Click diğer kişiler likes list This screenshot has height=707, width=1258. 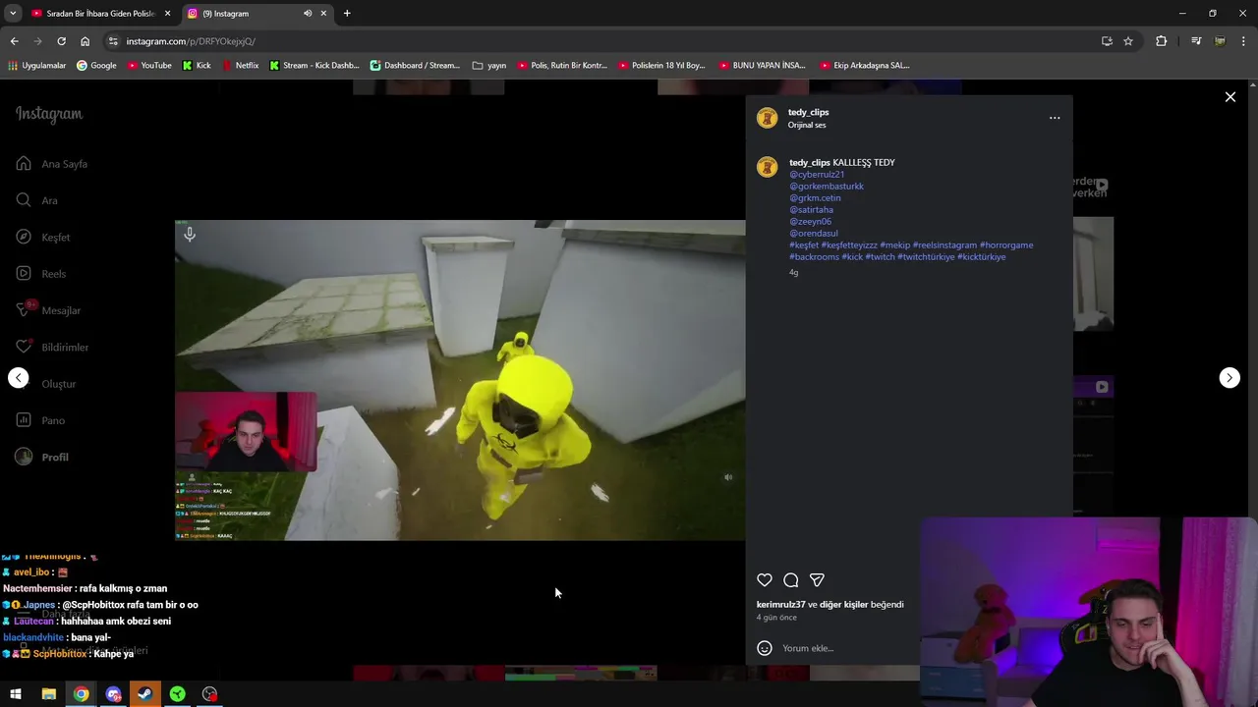pos(843,605)
